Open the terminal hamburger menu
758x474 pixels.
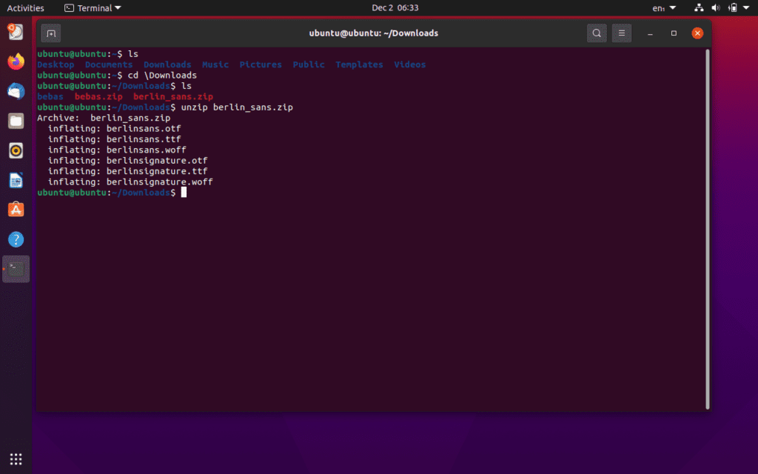pyautogui.click(x=622, y=33)
